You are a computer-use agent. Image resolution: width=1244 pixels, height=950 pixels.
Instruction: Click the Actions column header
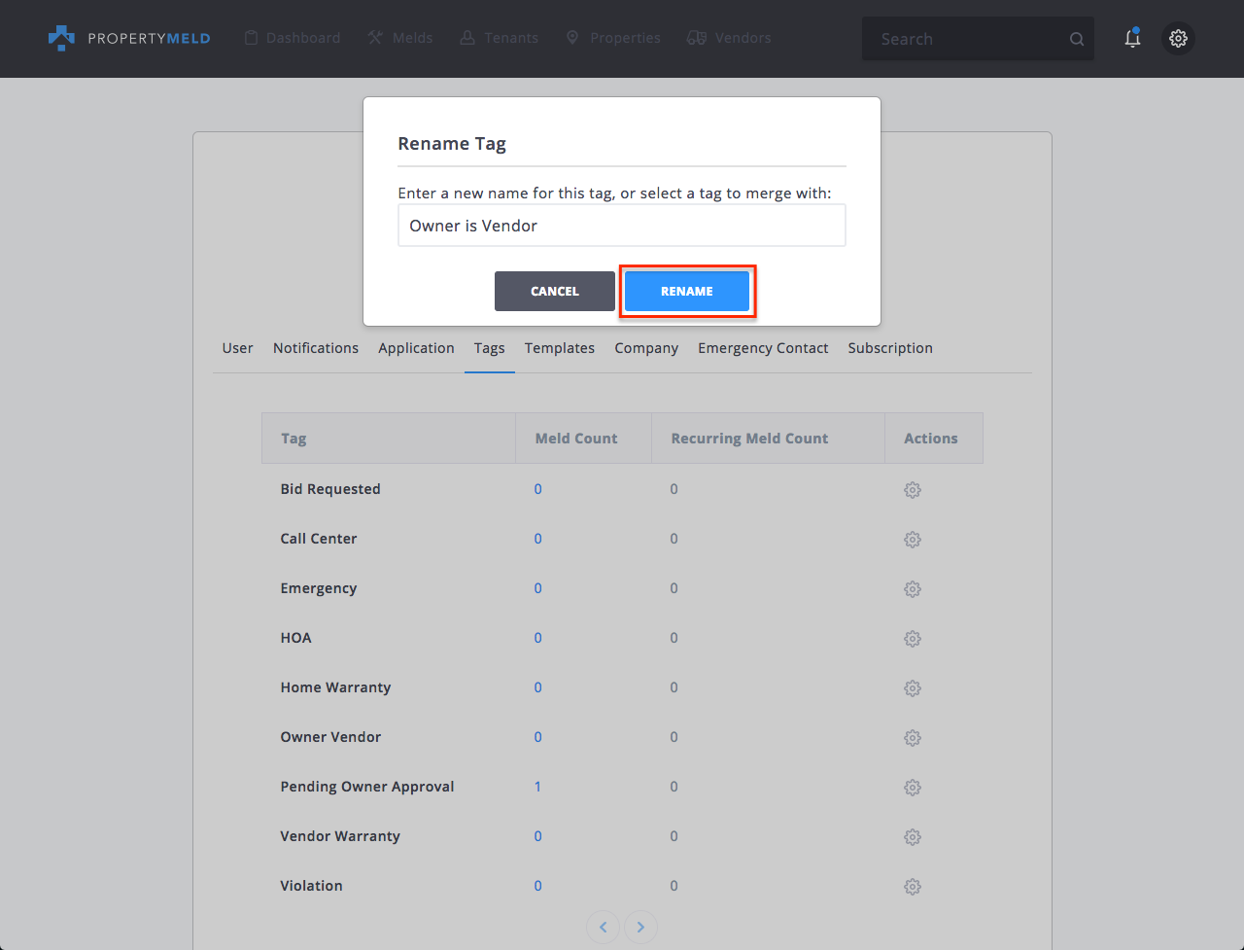[934, 439]
